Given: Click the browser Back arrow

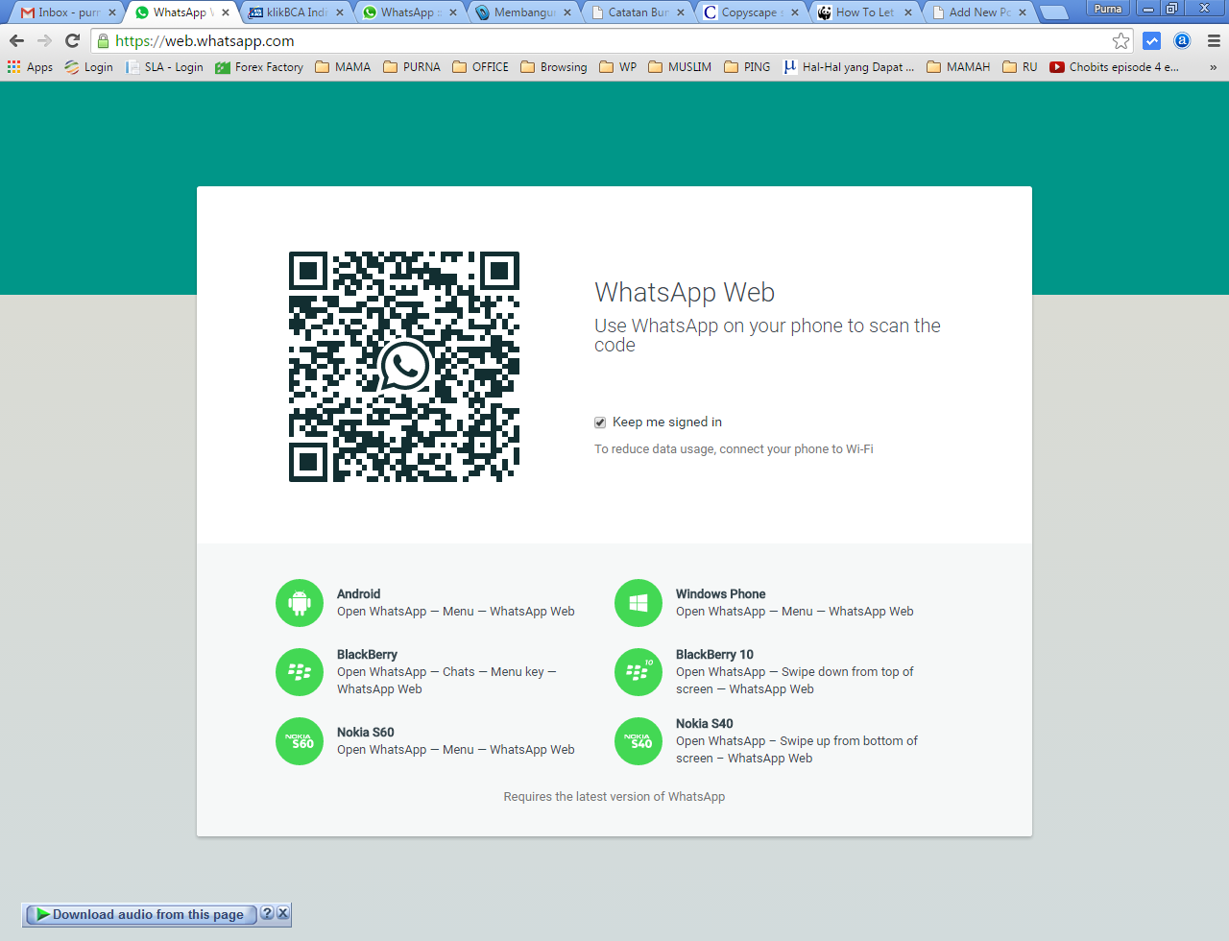Looking at the screenshot, I should click(16, 40).
